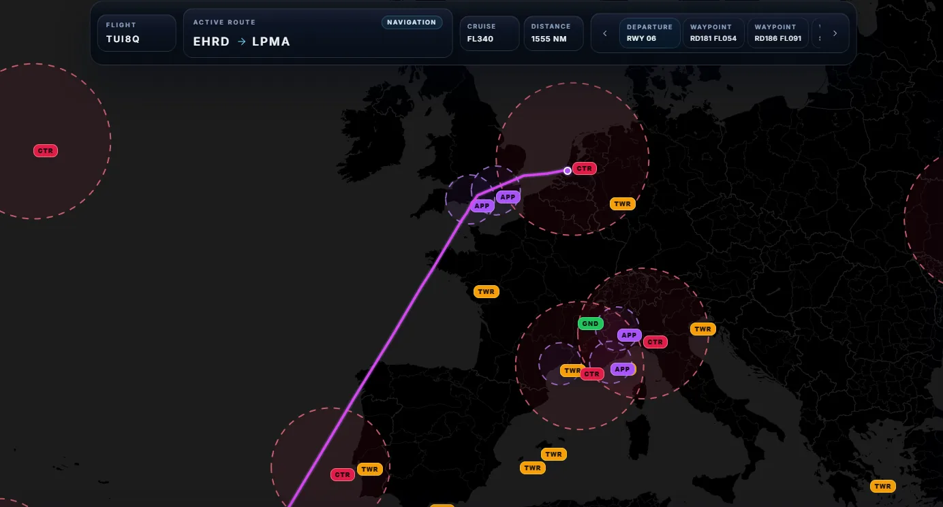This screenshot has height=507, width=943.
Task: Click the EHRD departure airport code
Action: 211,42
